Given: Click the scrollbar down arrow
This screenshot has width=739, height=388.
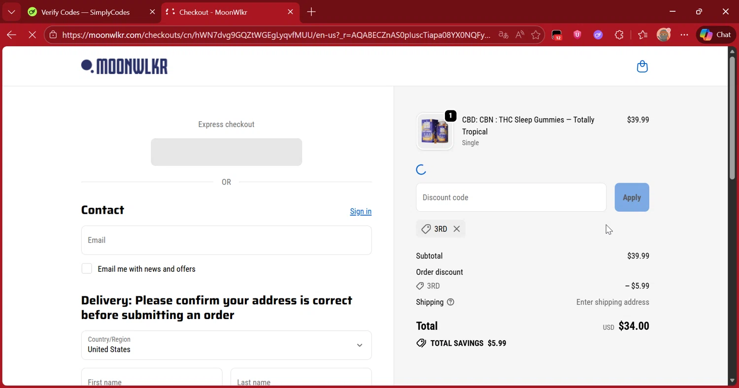Looking at the screenshot, I should coord(732,381).
